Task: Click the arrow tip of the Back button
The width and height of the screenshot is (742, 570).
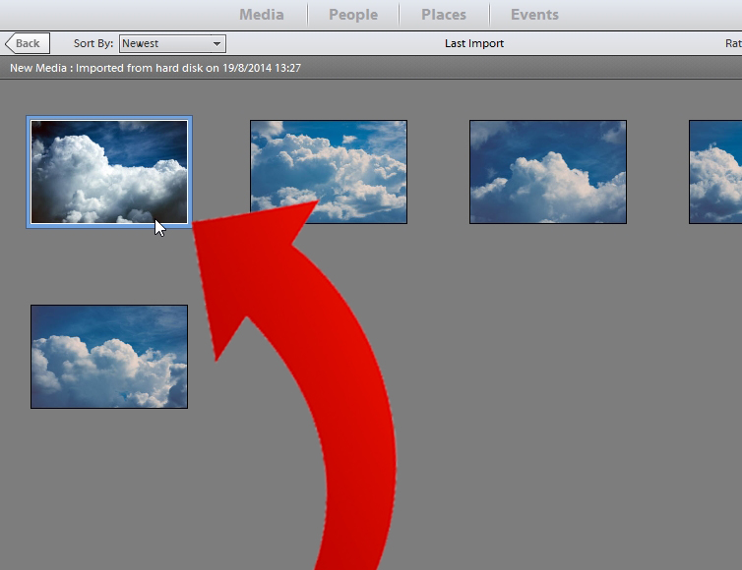Action: 9,43
